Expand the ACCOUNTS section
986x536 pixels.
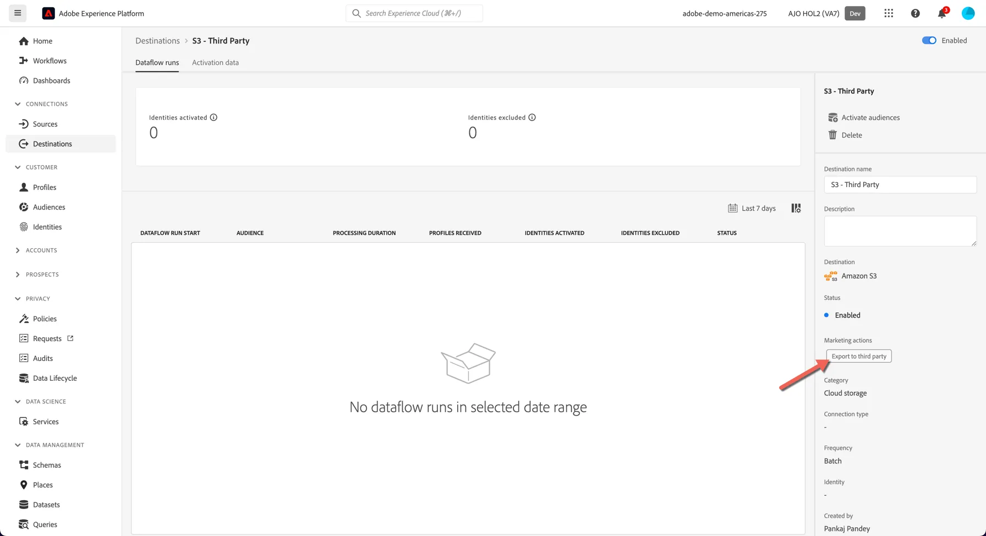coord(36,250)
